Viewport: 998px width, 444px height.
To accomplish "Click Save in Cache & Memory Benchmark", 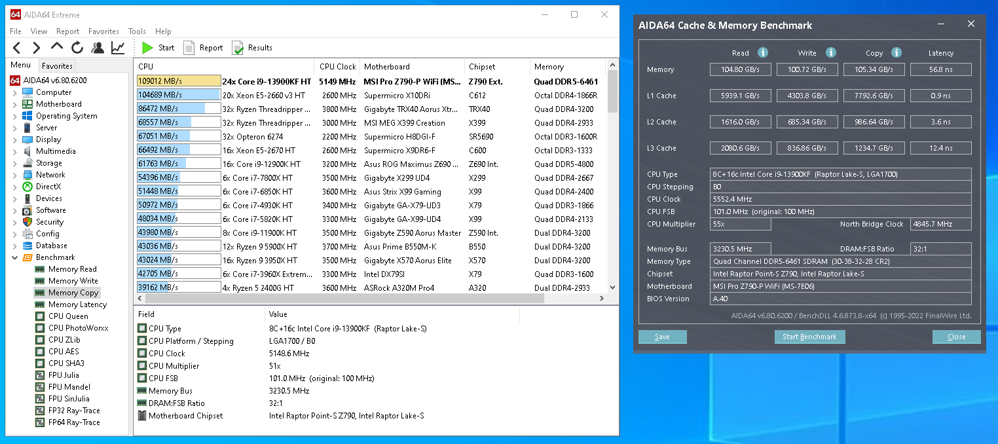I will [x=663, y=337].
